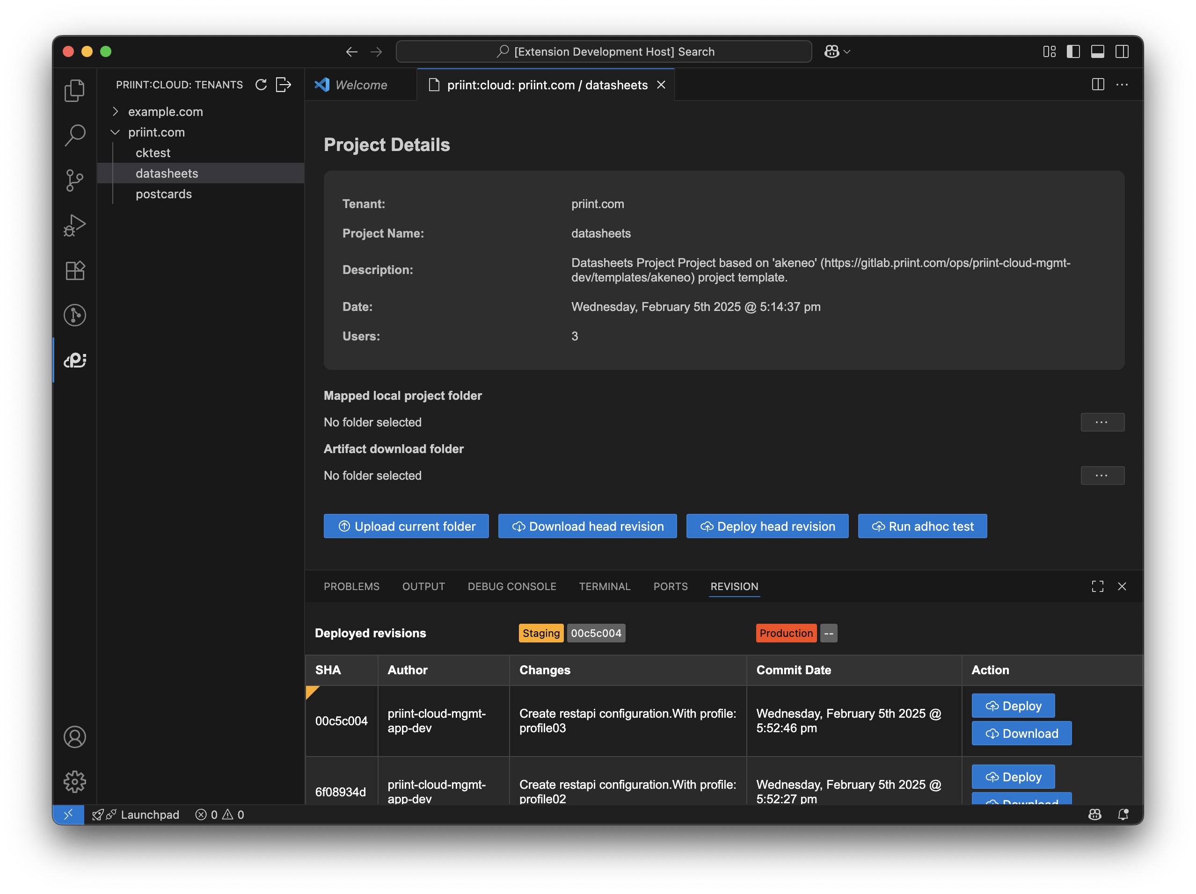This screenshot has width=1196, height=894.
Task: Refresh the PRIINT:CLOUD TENANTS list
Action: 261,85
